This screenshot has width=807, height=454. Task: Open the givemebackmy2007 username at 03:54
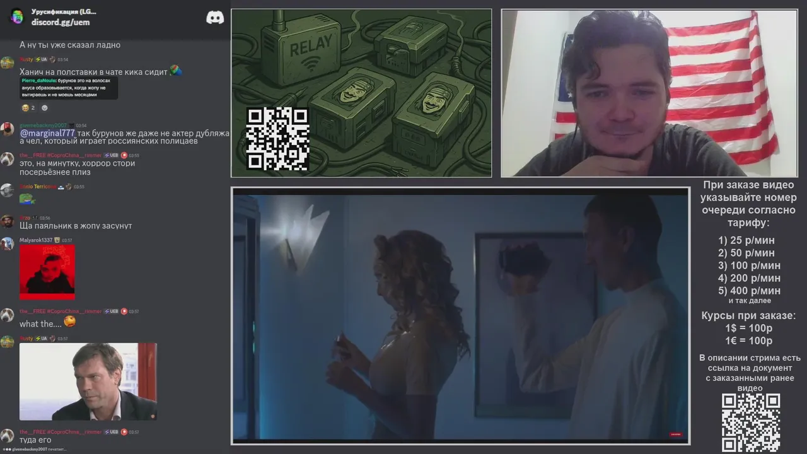pos(43,125)
